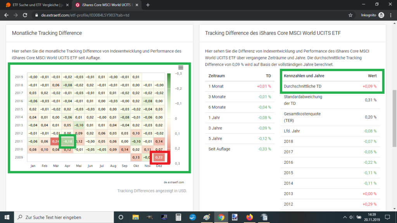Screen dimensions: 397x223
Task: Open the taskbar app between Chrome and Firefox
Action: click(235, 217)
